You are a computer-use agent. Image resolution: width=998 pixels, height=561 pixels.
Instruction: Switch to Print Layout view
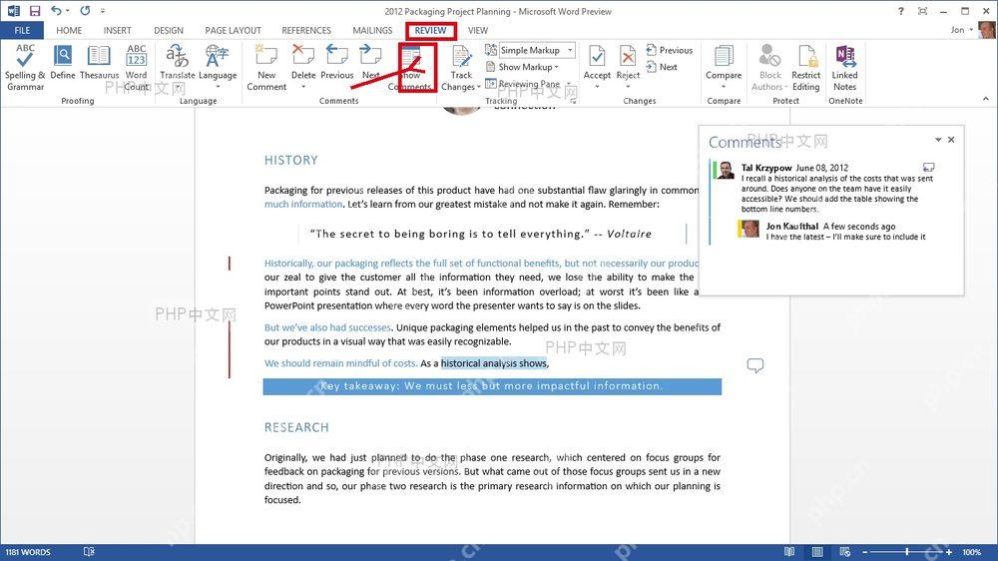pyautogui.click(x=817, y=552)
